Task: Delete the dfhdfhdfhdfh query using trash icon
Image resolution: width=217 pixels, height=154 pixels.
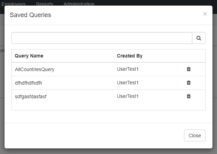Action: click(x=188, y=83)
